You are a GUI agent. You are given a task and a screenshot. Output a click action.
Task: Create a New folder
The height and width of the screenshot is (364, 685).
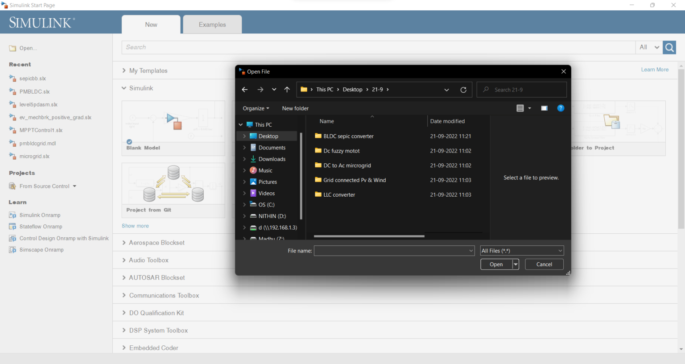[x=295, y=108]
